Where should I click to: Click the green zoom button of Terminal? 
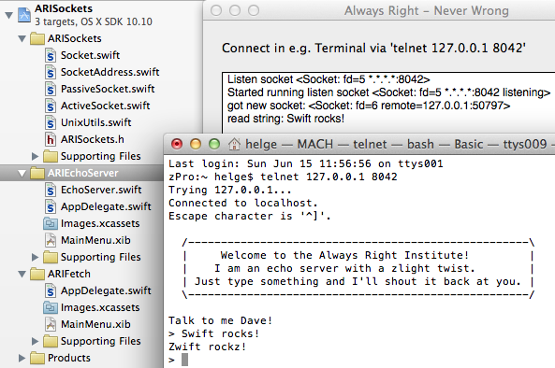[x=214, y=144]
